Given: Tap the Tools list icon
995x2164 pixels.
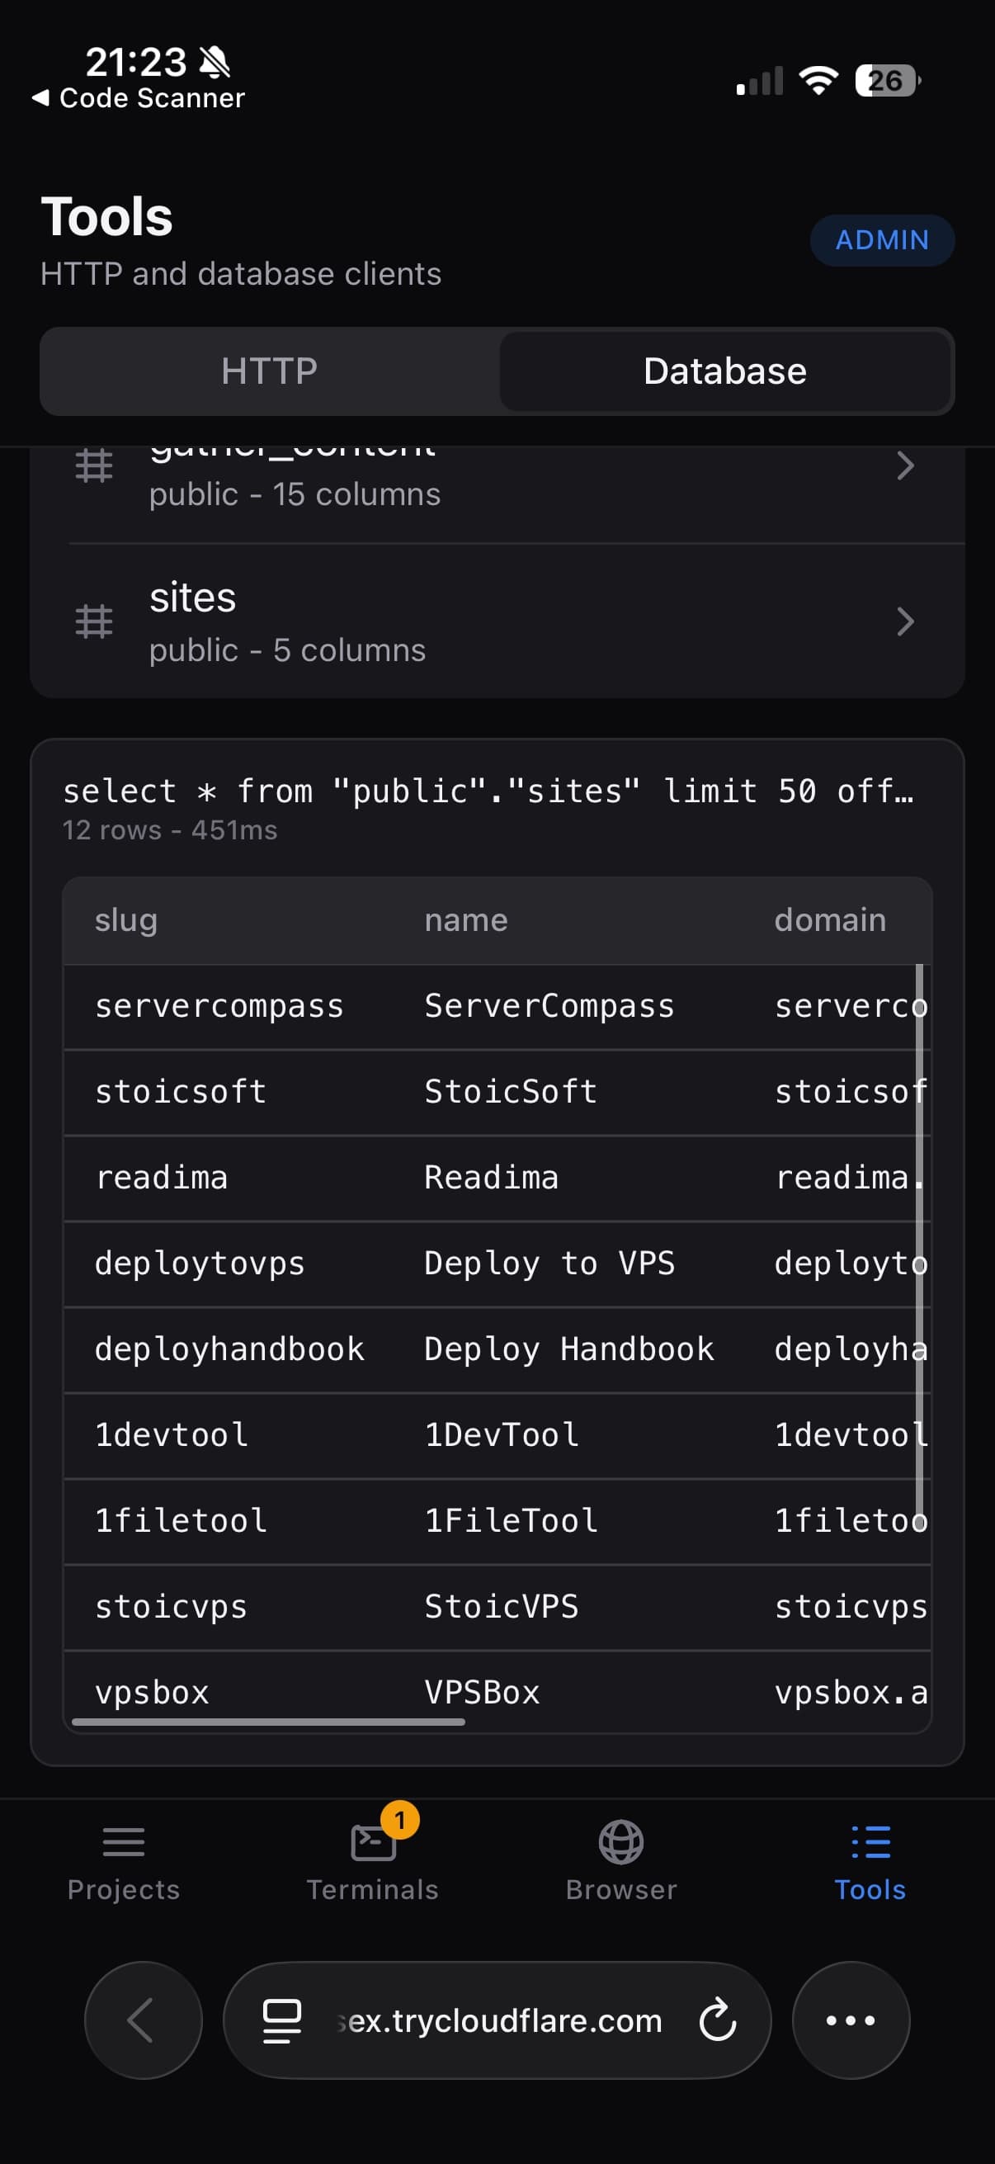Looking at the screenshot, I should (870, 1841).
